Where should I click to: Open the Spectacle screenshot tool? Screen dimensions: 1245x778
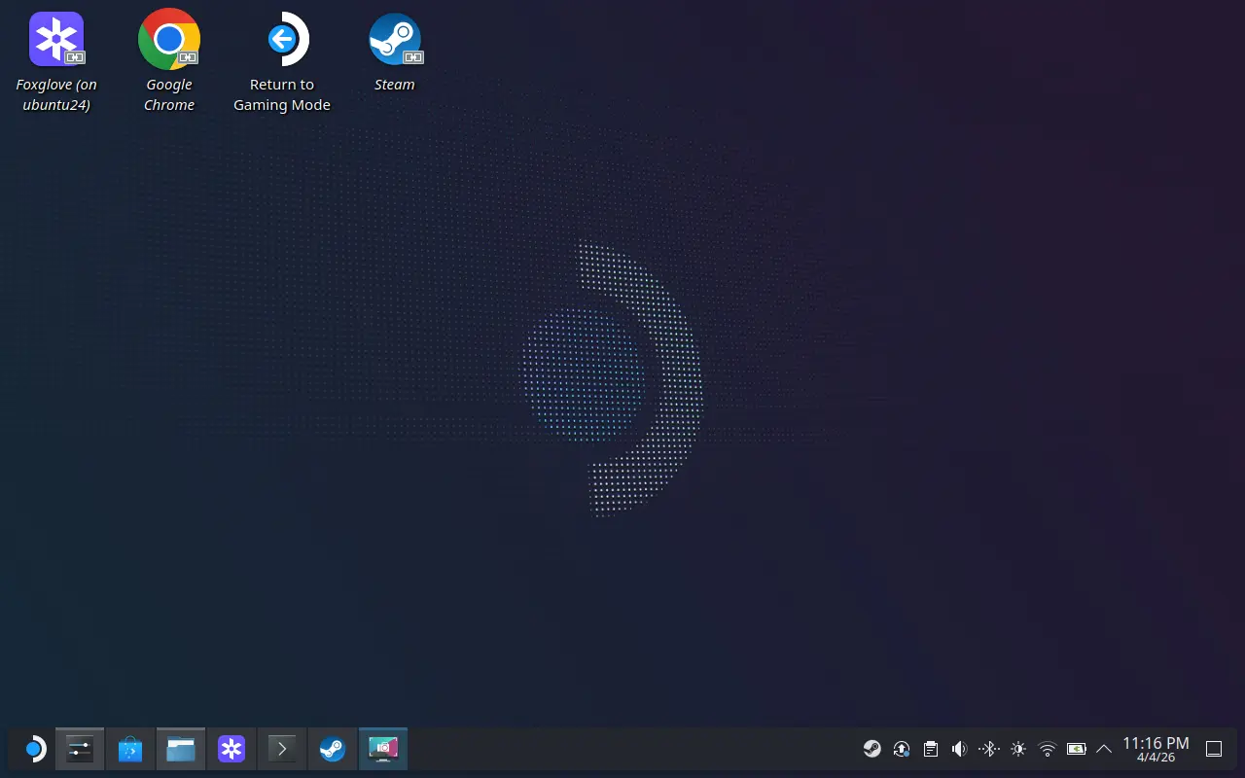(383, 749)
